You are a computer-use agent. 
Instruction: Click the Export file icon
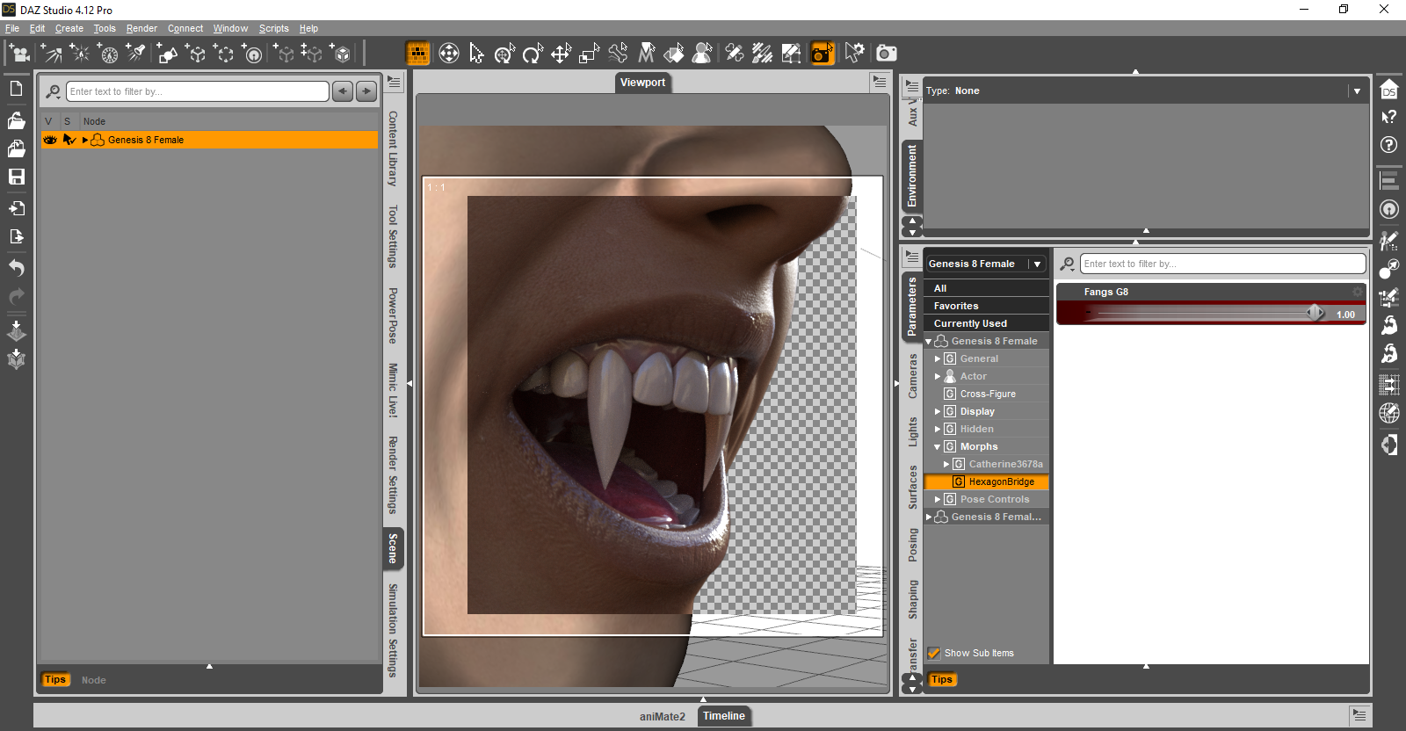[16, 236]
